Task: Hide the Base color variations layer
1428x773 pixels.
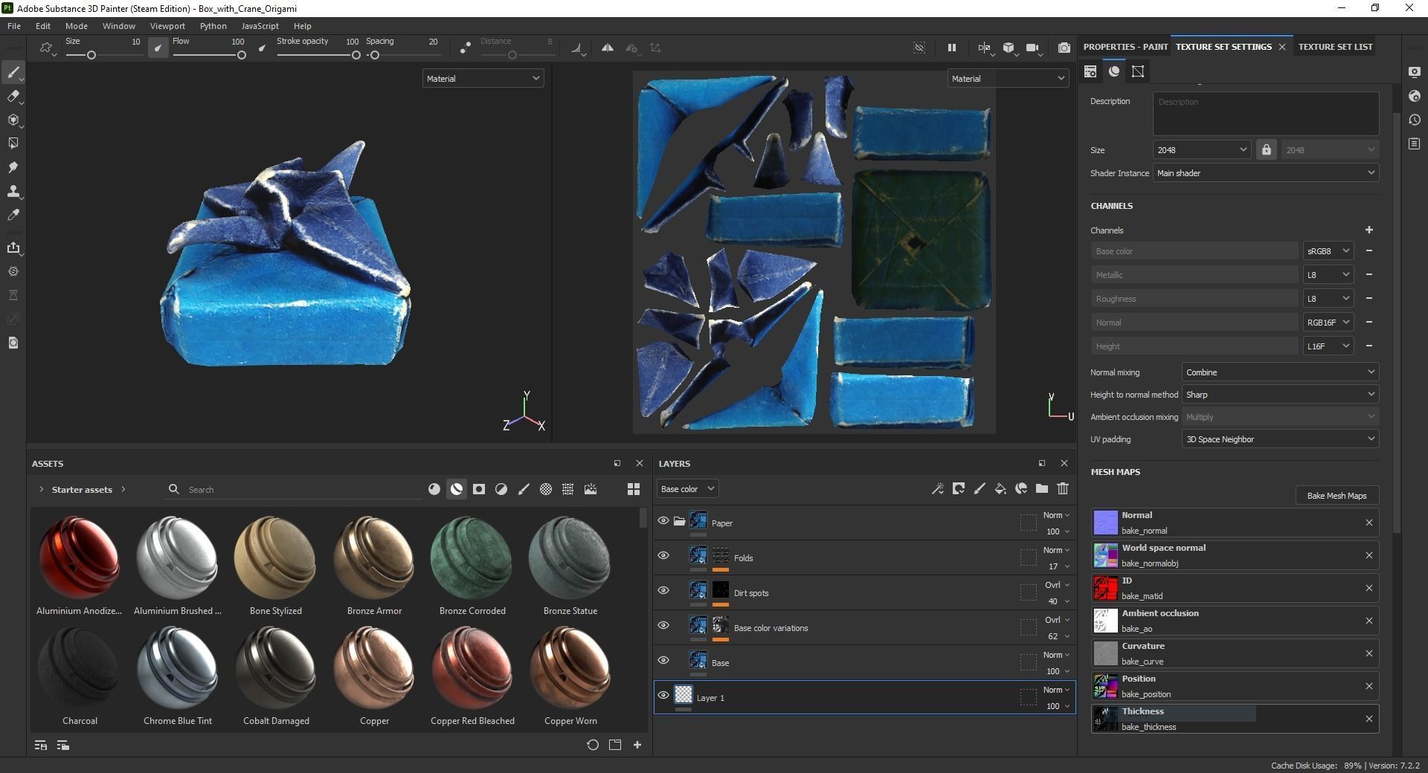Action: coord(663,626)
